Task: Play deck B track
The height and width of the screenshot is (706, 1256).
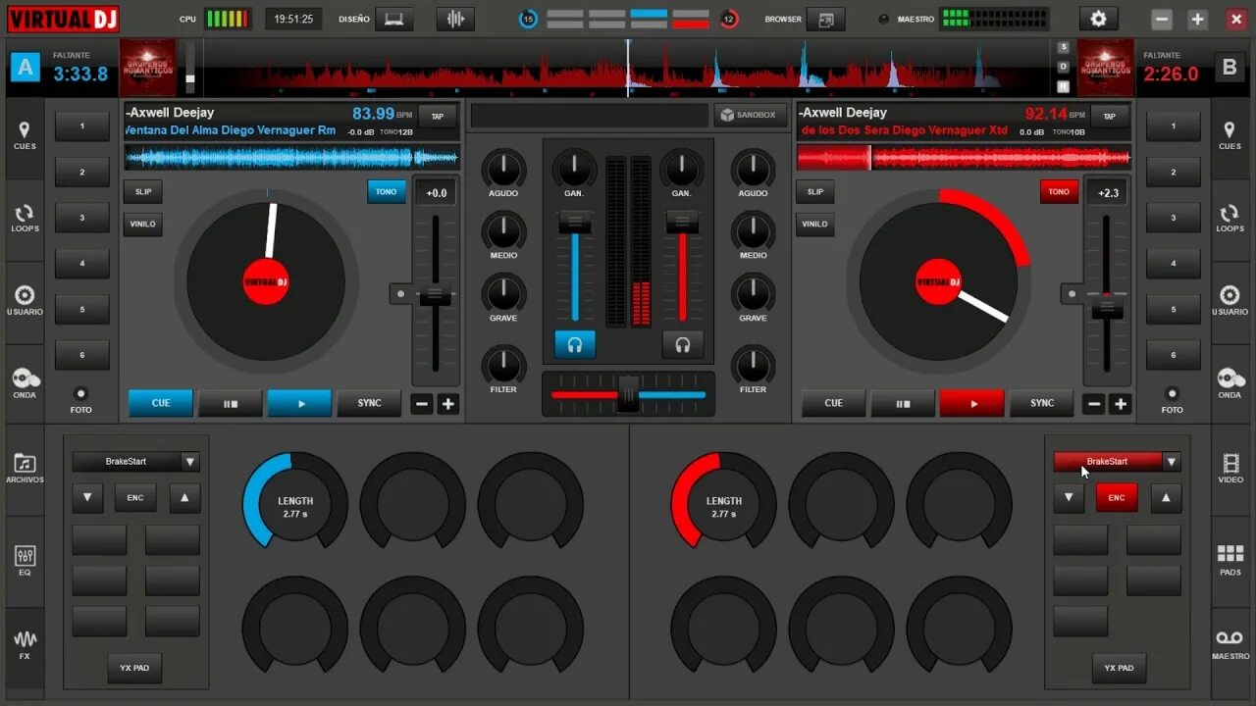Action: pos(972,403)
